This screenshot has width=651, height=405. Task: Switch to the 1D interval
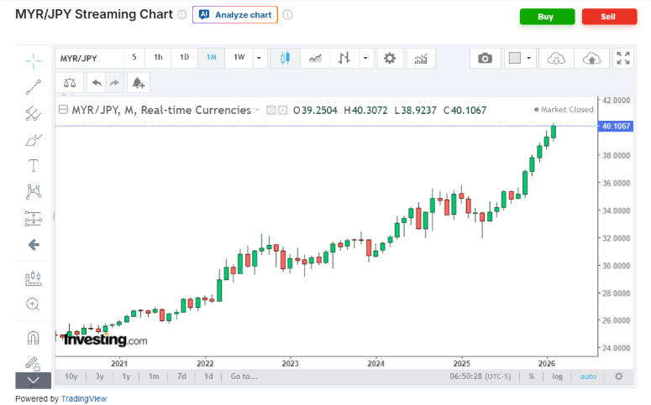[184, 58]
